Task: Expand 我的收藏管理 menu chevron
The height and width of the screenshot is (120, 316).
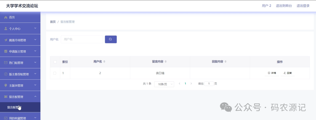Action: pos(35,118)
